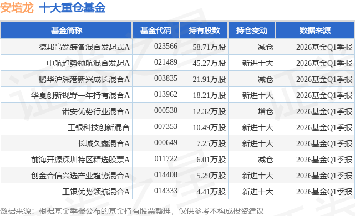Click 增仓 status for 诺安优势行业
This screenshot has width=355, height=216.
click(x=265, y=111)
